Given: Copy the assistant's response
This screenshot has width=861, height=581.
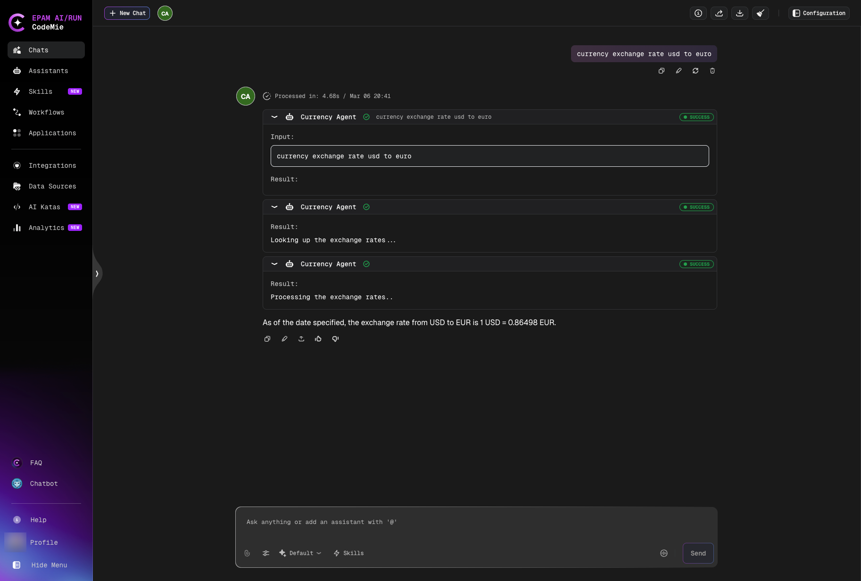Looking at the screenshot, I should (267, 339).
